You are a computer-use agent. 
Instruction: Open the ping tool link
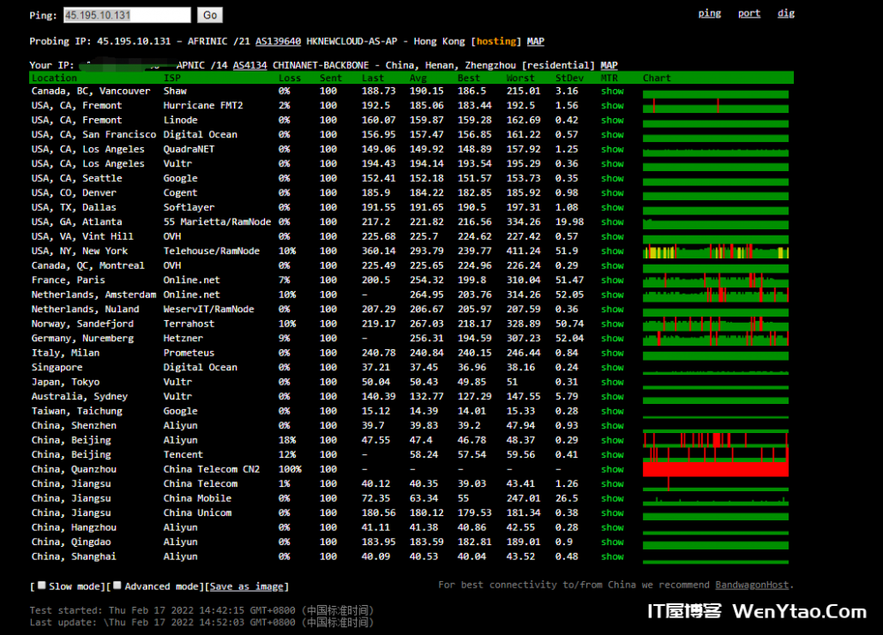coord(709,13)
